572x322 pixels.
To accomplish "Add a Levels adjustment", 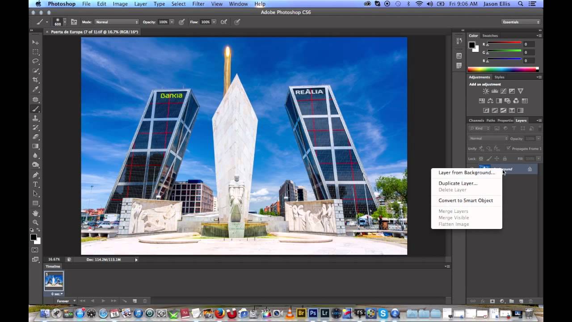I will coord(495,91).
